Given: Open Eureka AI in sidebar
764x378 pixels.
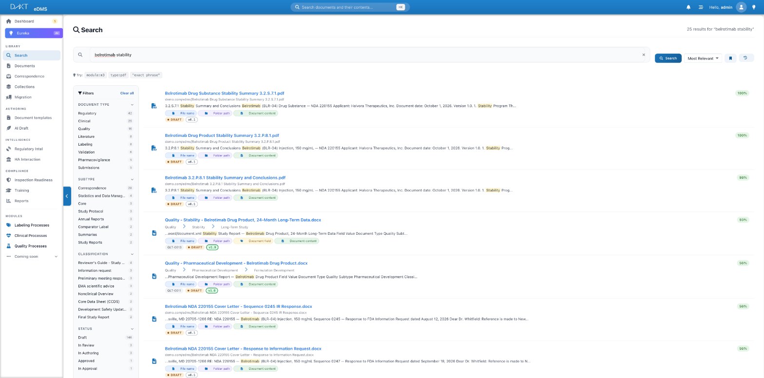Looking at the screenshot, I should tap(33, 33).
